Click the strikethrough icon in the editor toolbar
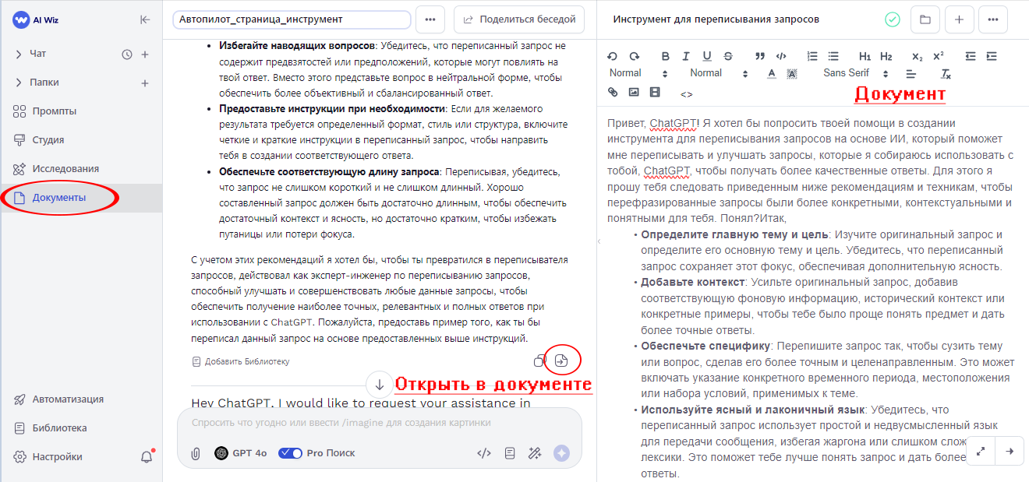1029x482 pixels. (727, 56)
